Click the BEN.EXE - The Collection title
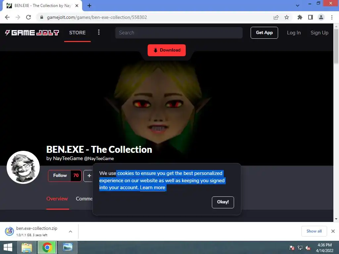This screenshot has width=339, height=254. pyautogui.click(x=99, y=149)
